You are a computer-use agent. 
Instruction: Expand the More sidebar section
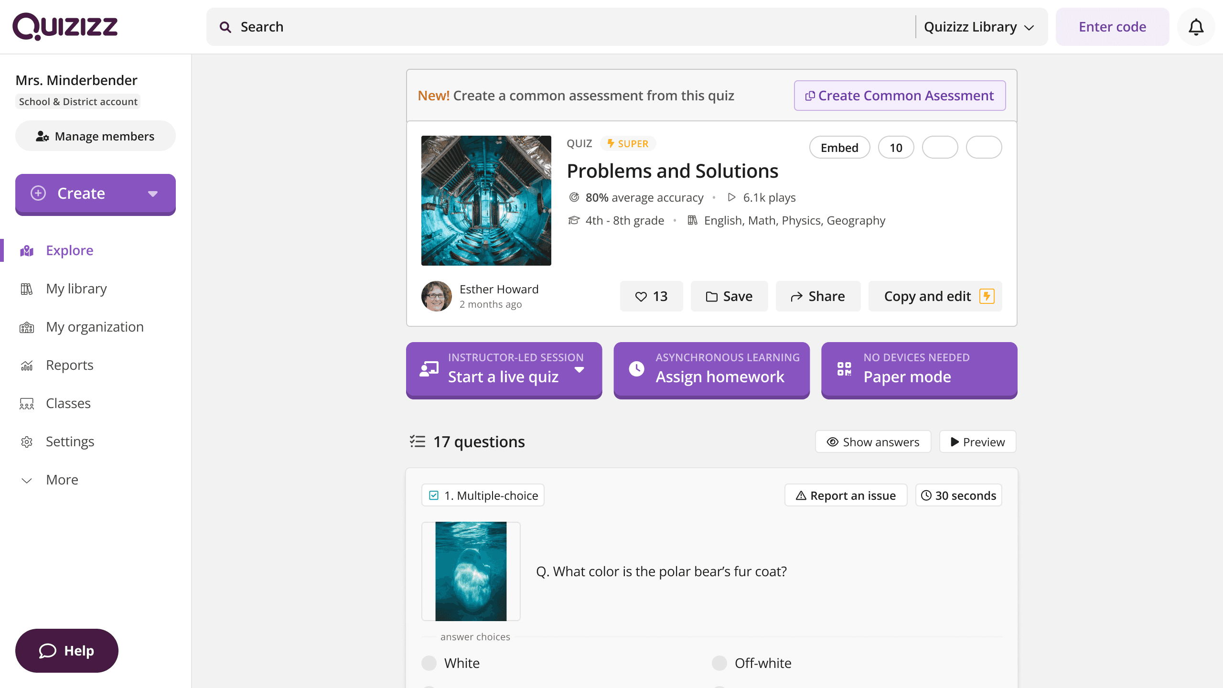click(62, 480)
